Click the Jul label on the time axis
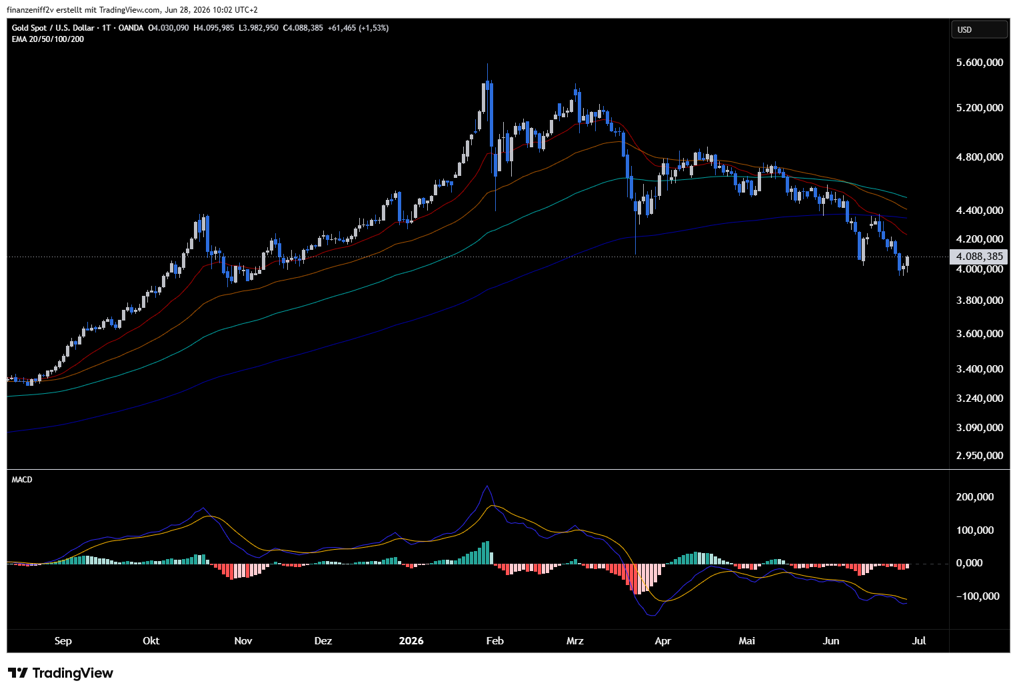This screenshot has height=693, width=1017. (x=919, y=641)
